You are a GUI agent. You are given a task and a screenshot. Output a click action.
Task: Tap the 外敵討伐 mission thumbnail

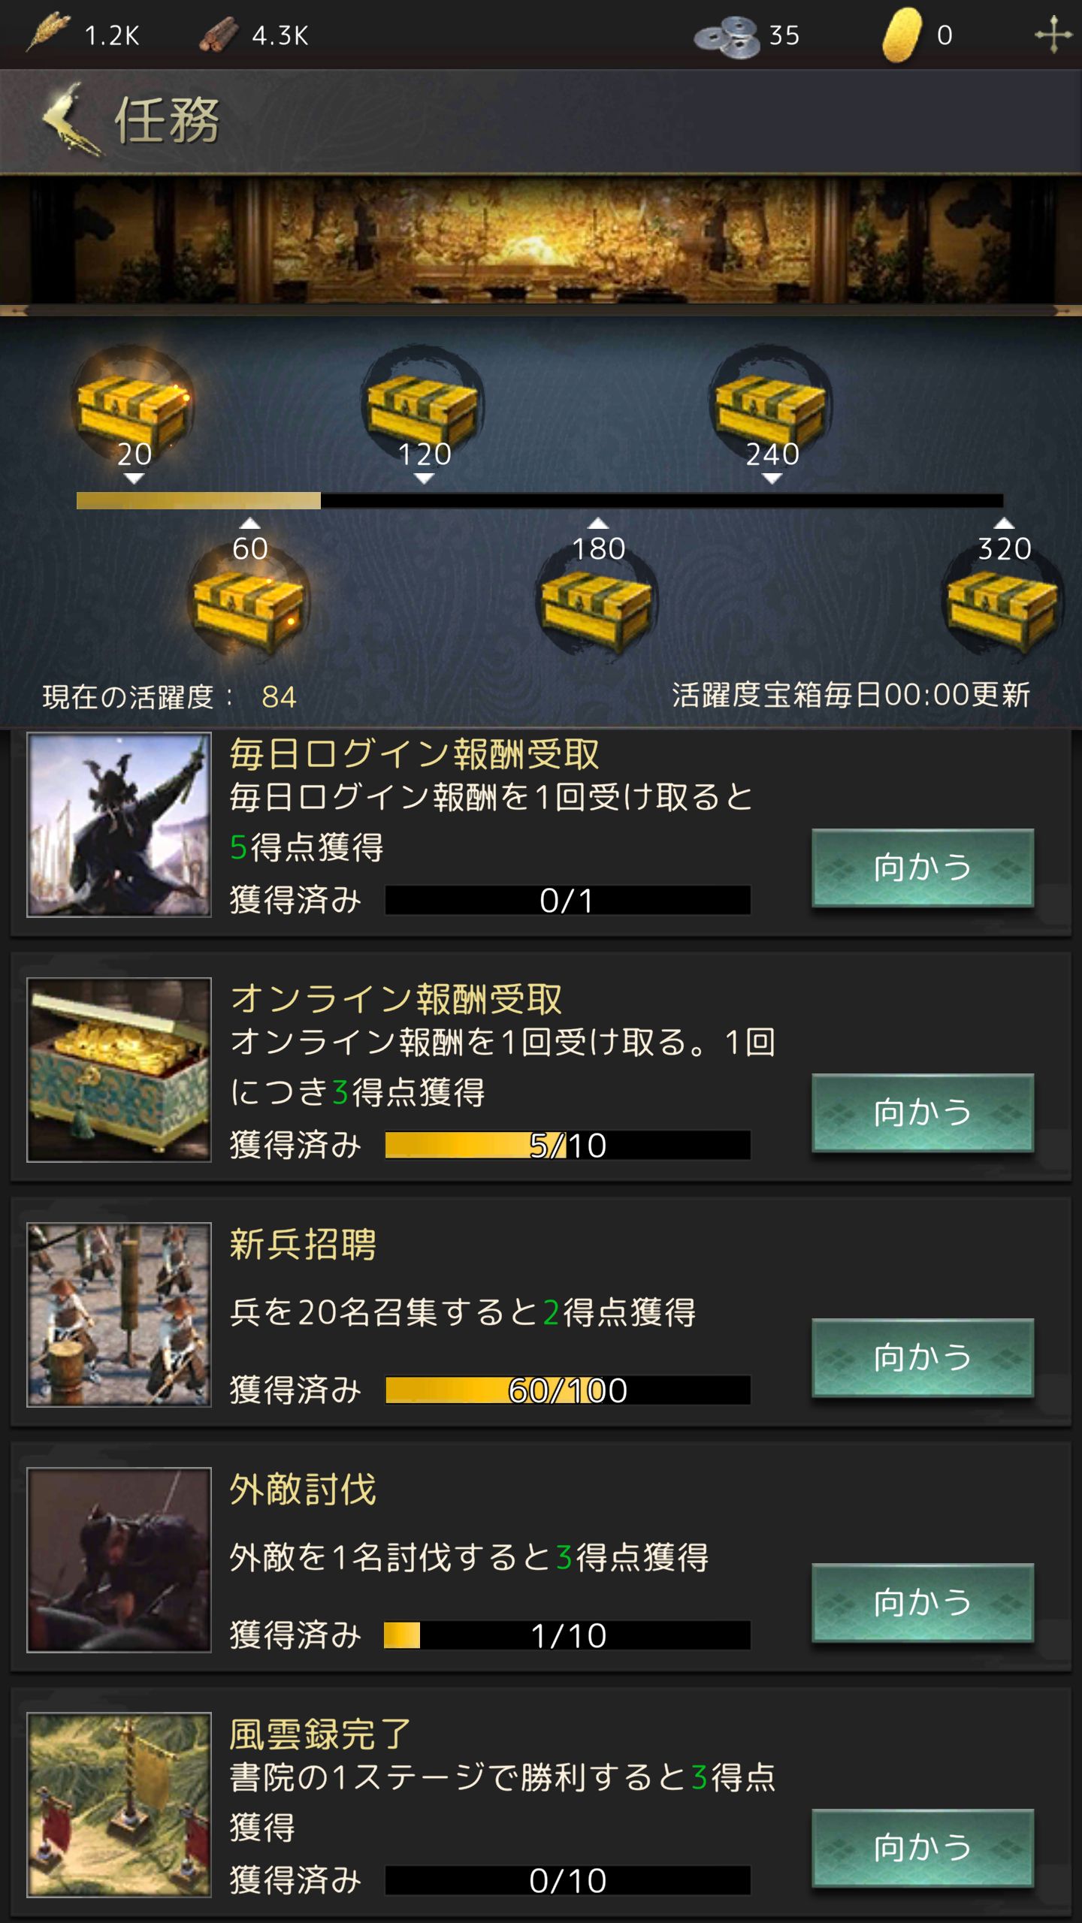coord(119,1559)
